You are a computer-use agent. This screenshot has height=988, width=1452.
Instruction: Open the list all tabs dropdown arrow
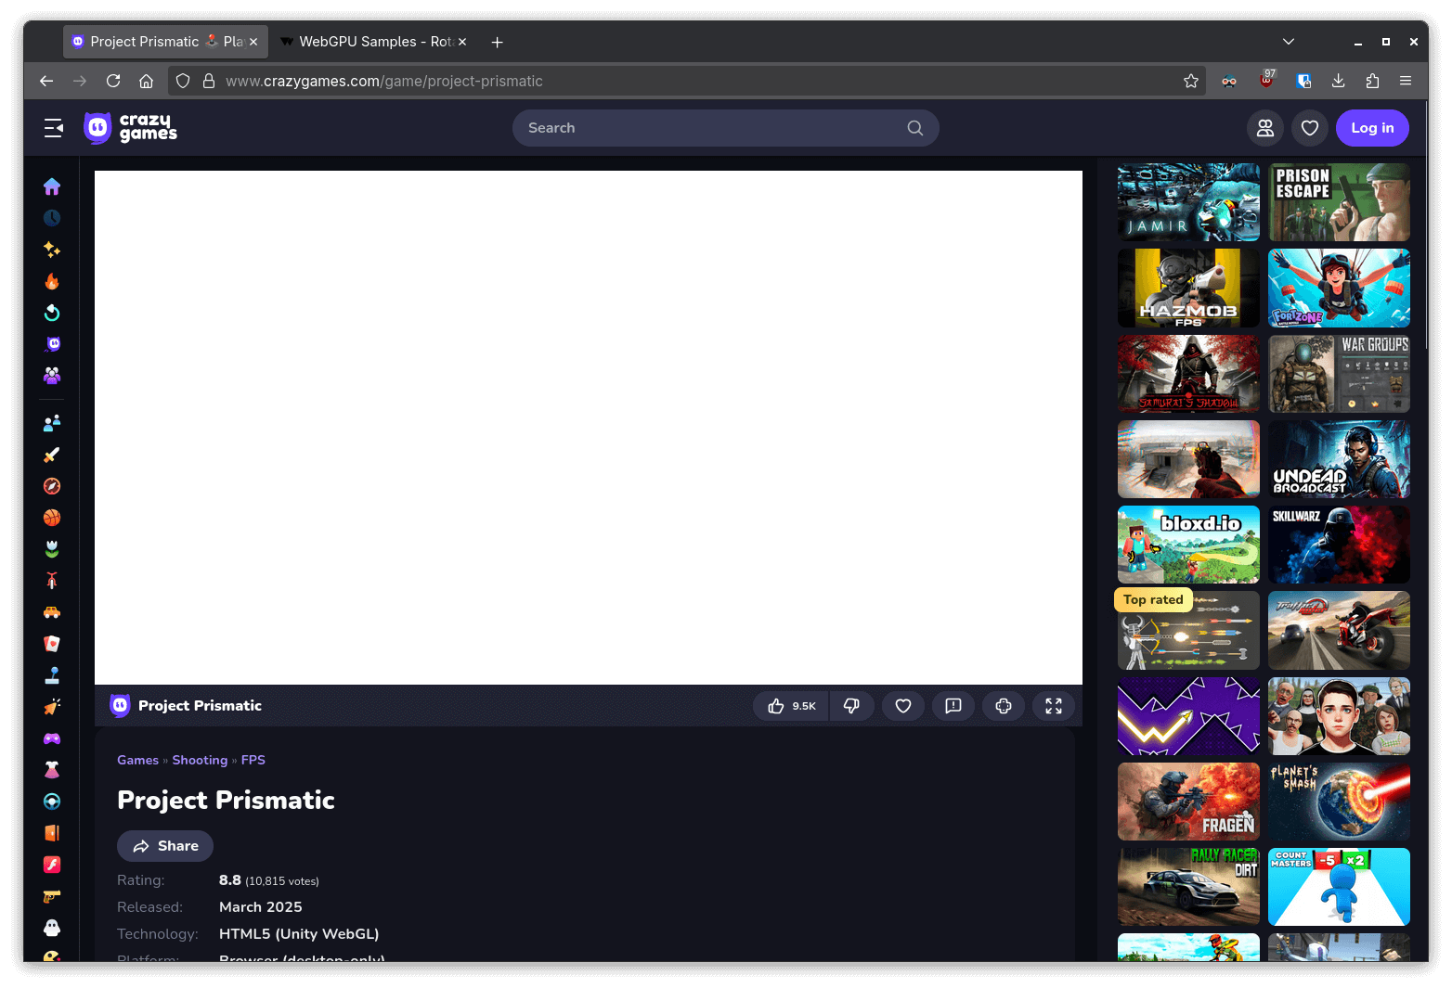point(1288,42)
